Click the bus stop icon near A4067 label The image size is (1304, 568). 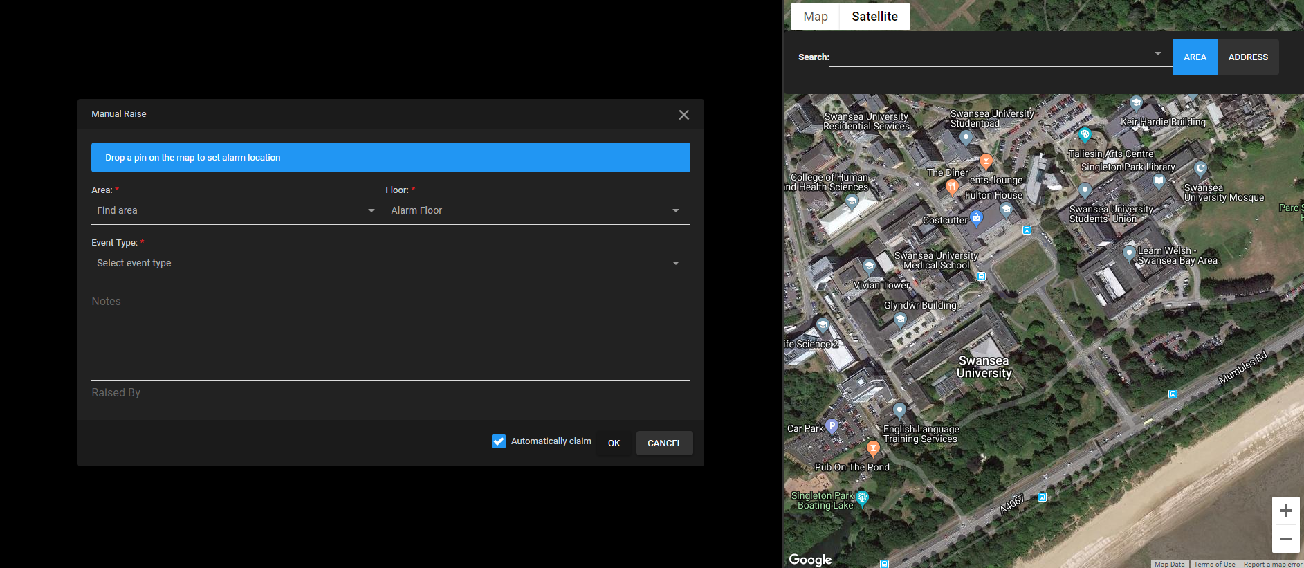point(1043,497)
